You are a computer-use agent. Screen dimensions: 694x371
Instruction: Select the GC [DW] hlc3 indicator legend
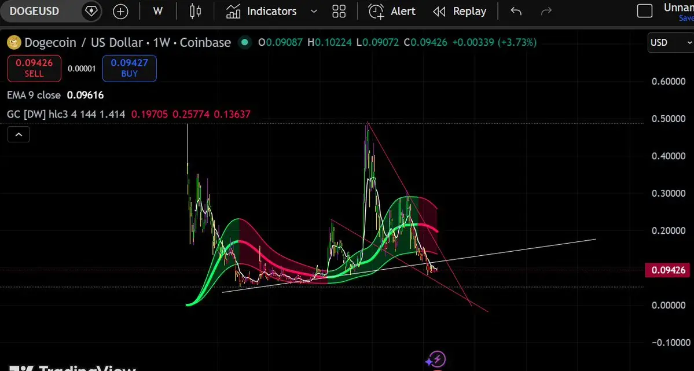click(x=66, y=114)
